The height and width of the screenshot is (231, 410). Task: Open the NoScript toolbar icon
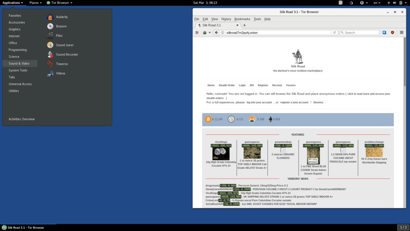(x=197, y=32)
